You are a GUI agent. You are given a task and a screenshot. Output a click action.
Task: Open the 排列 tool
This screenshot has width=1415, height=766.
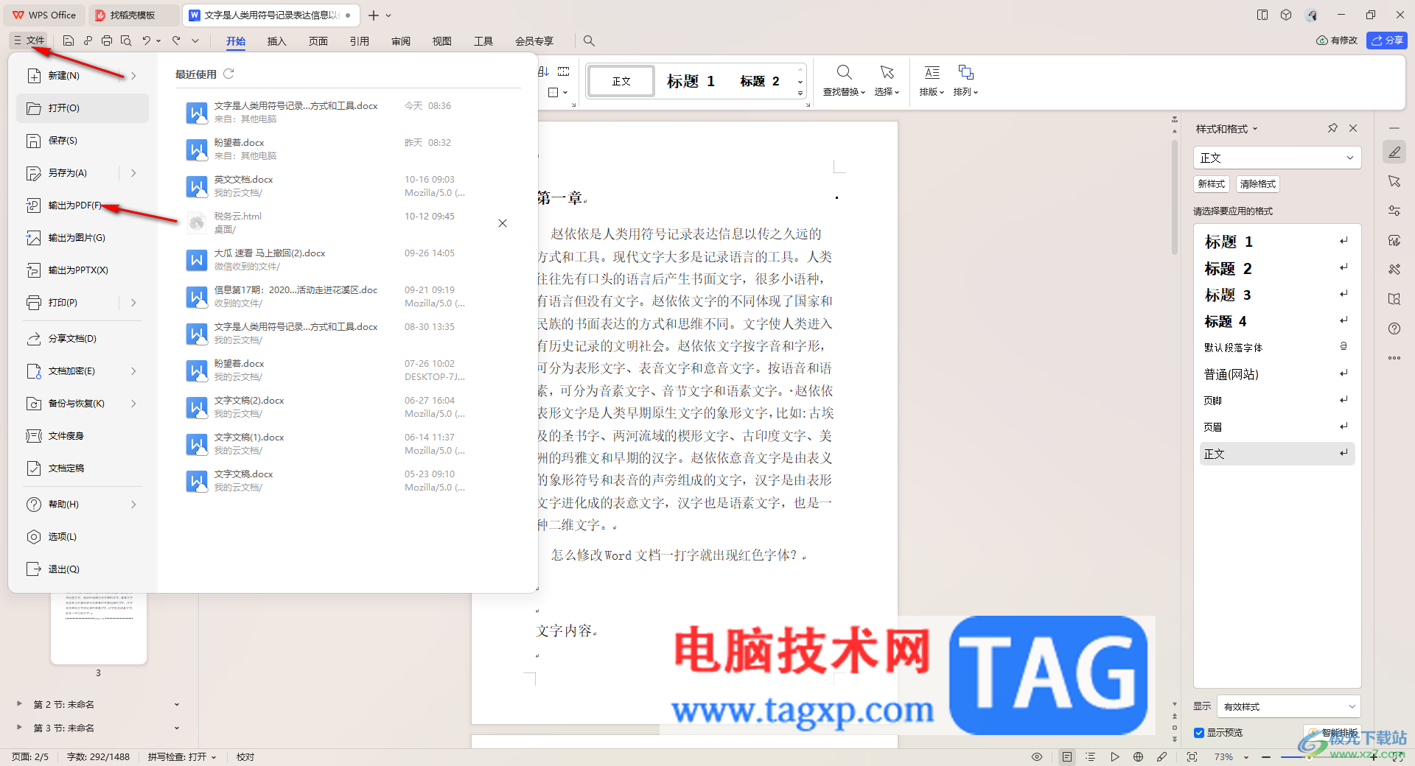coord(965,80)
